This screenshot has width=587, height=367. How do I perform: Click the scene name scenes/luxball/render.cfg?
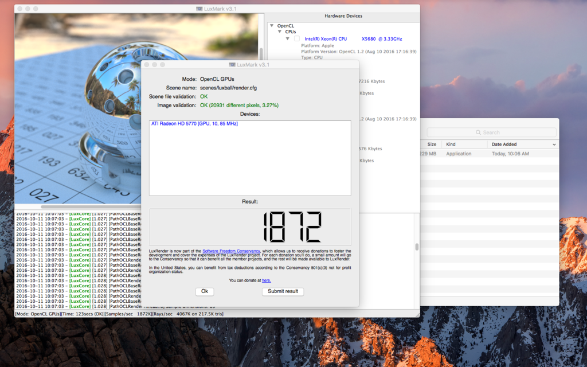[228, 88]
